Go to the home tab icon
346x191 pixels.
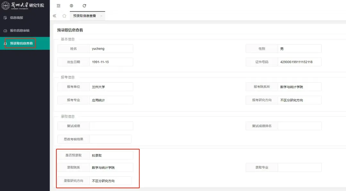pyautogui.click(x=64, y=16)
